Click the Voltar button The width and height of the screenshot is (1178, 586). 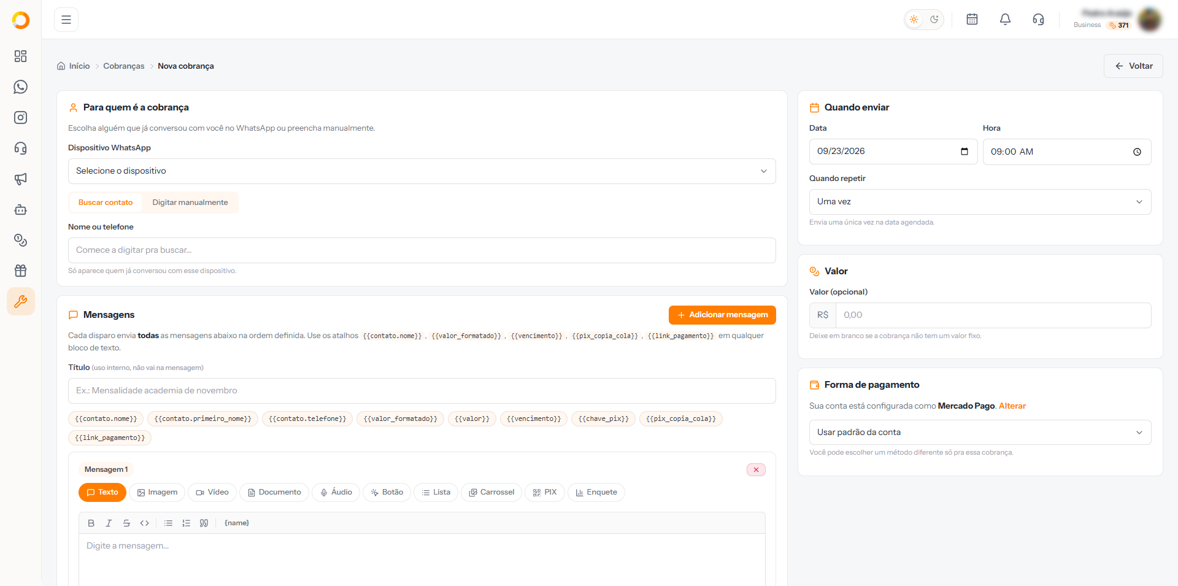1133,66
